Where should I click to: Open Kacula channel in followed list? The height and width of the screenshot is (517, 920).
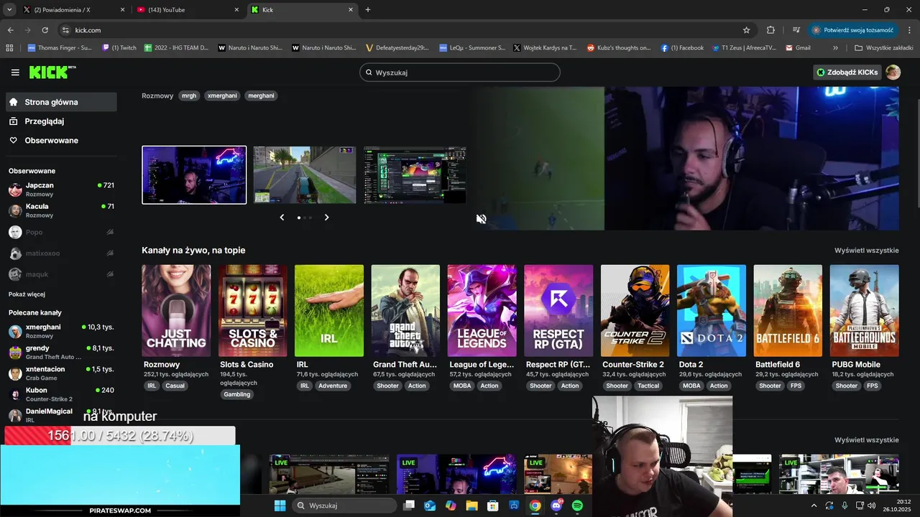61,210
